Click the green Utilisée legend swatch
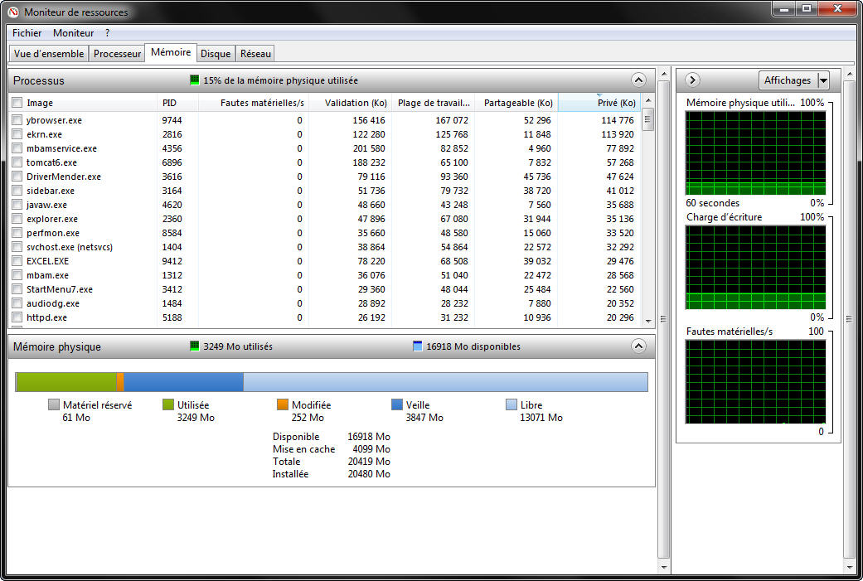863x581 pixels. (x=167, y=405)
